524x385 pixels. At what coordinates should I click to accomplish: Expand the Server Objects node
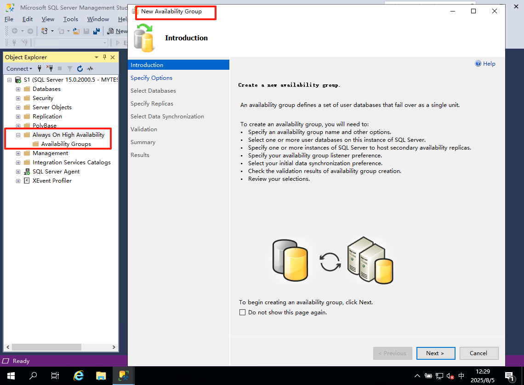tap(18, 107)
